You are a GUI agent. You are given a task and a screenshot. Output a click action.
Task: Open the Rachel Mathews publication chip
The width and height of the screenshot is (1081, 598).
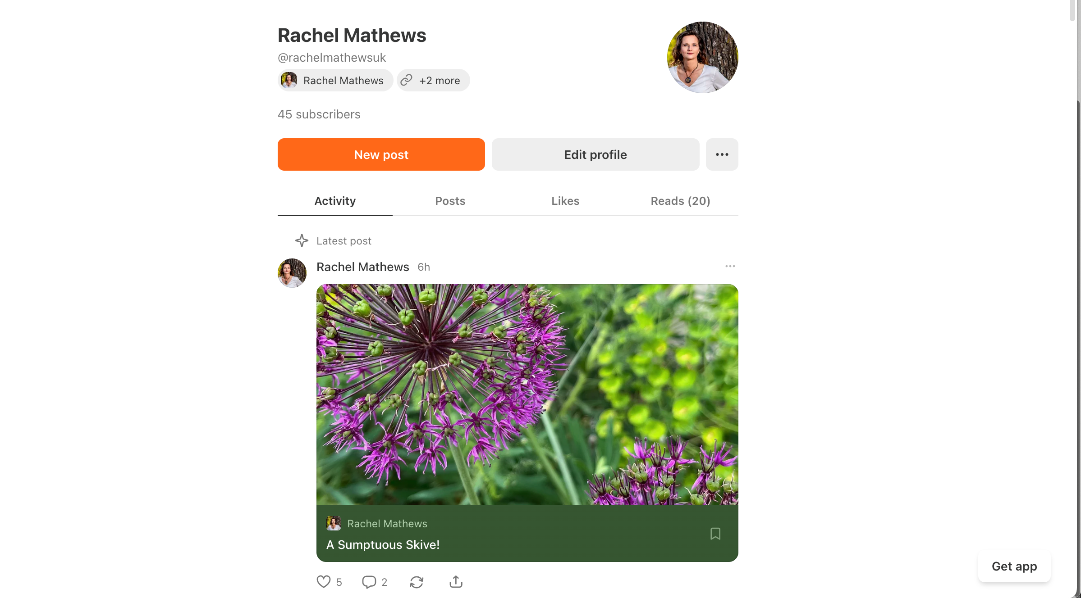coord(335,80)
